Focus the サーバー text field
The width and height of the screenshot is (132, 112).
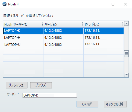point(50,95)
